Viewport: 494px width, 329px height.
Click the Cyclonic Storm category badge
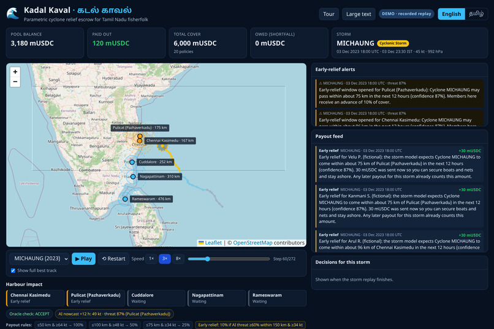pos(393,43)
